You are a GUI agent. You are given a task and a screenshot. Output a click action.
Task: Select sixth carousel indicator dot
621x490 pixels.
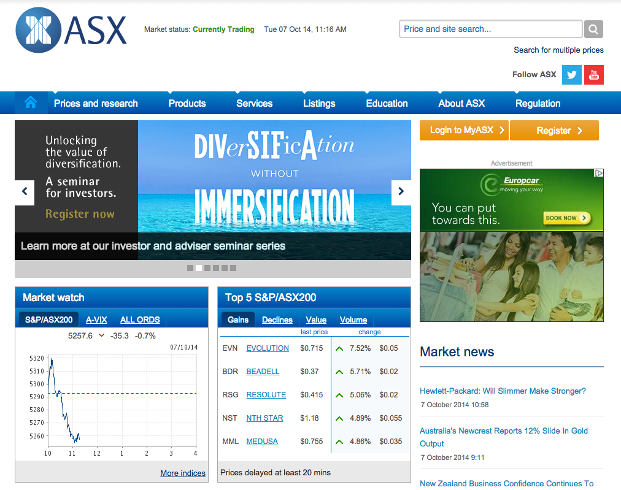pos(233,268)
